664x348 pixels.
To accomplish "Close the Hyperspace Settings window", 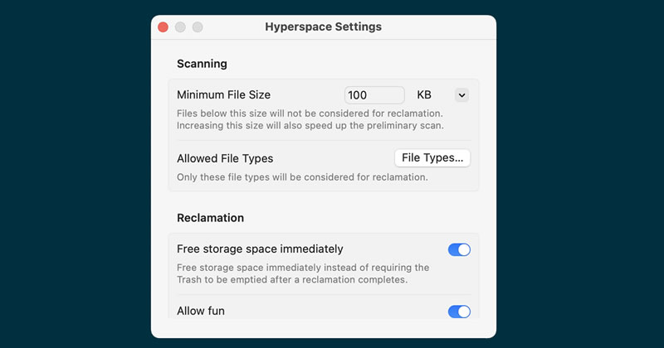I will pyautogui.click(x=163, y=27).
